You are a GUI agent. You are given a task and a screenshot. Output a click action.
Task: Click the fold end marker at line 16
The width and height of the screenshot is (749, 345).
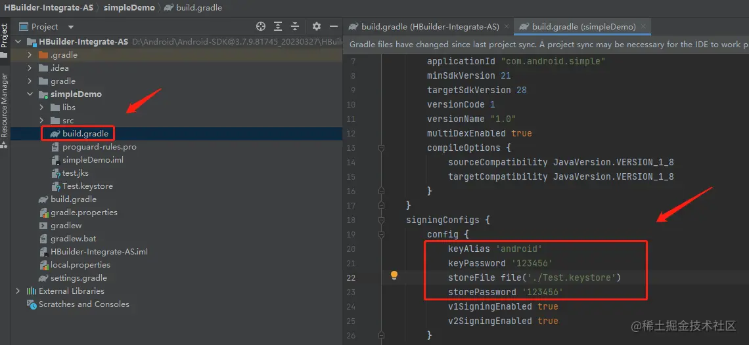tap(381, 191)
